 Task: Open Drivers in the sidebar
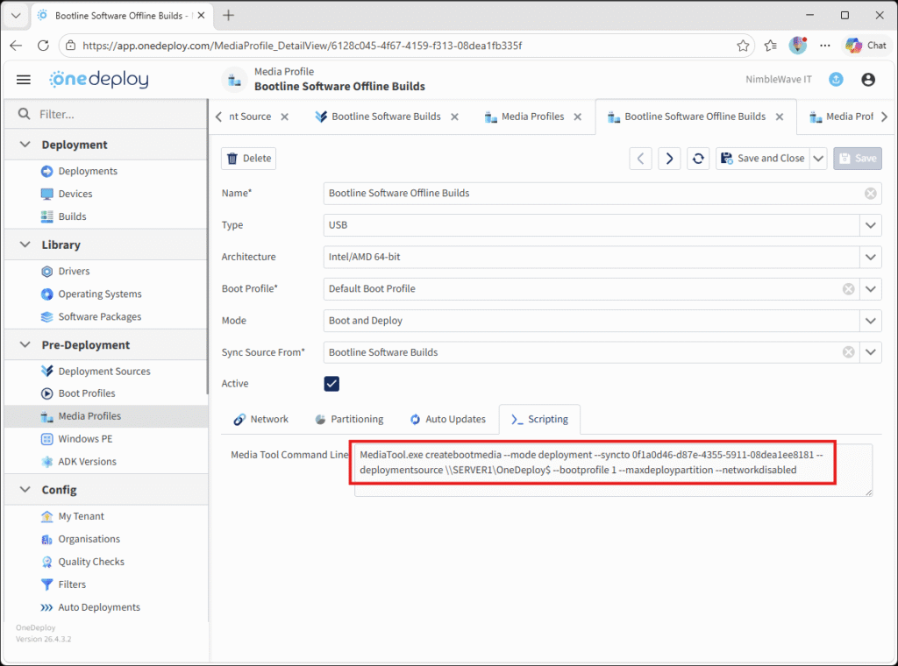point(74,271)
